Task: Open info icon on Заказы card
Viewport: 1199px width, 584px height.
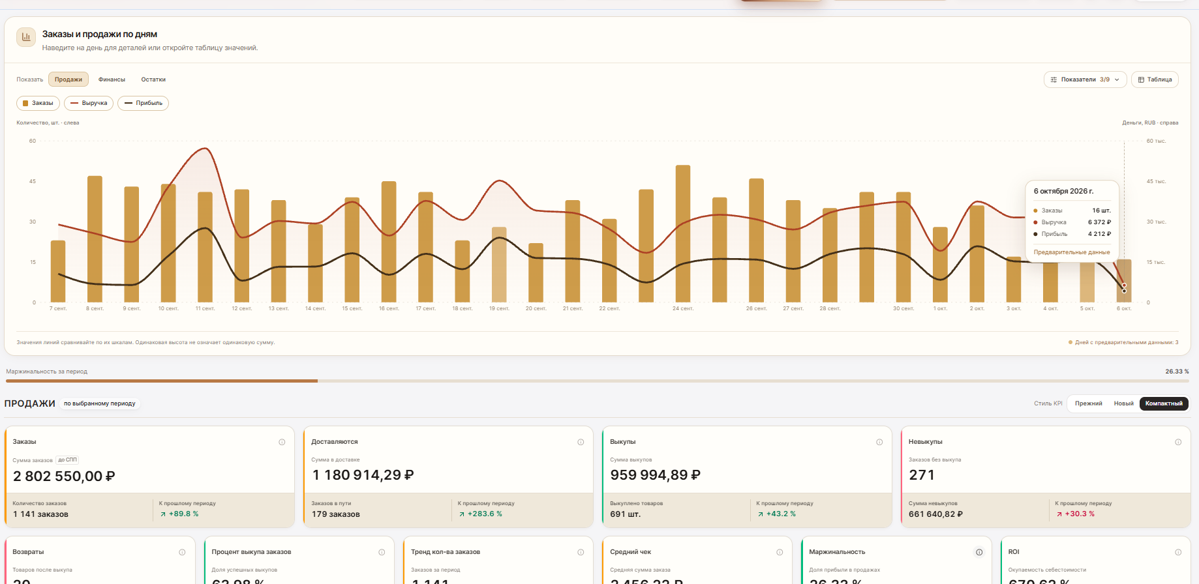Action: 282,442
